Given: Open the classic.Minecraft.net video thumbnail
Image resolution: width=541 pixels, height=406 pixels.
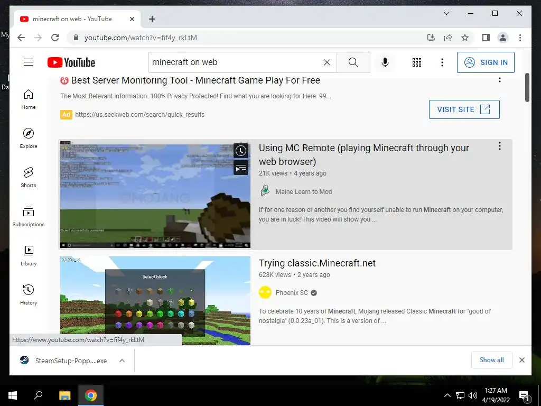Looking at the screenshot, I should [155, 300].
